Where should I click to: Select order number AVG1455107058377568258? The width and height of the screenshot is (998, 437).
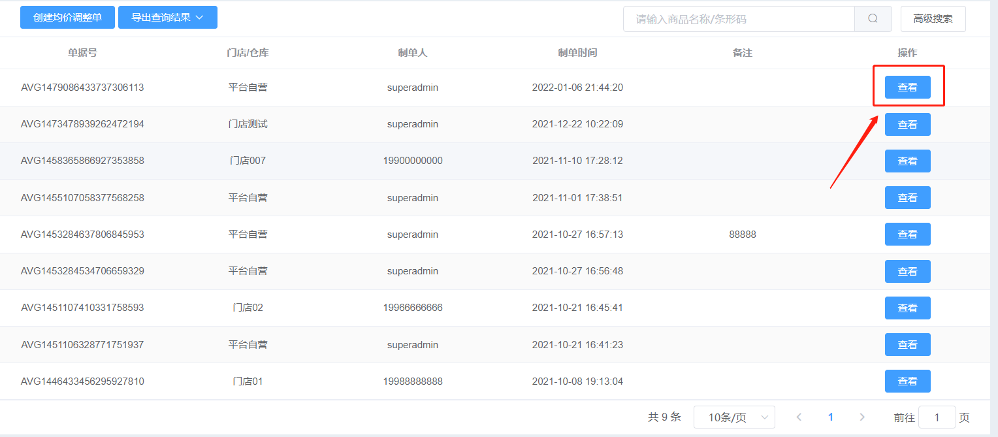click(82, 197)
